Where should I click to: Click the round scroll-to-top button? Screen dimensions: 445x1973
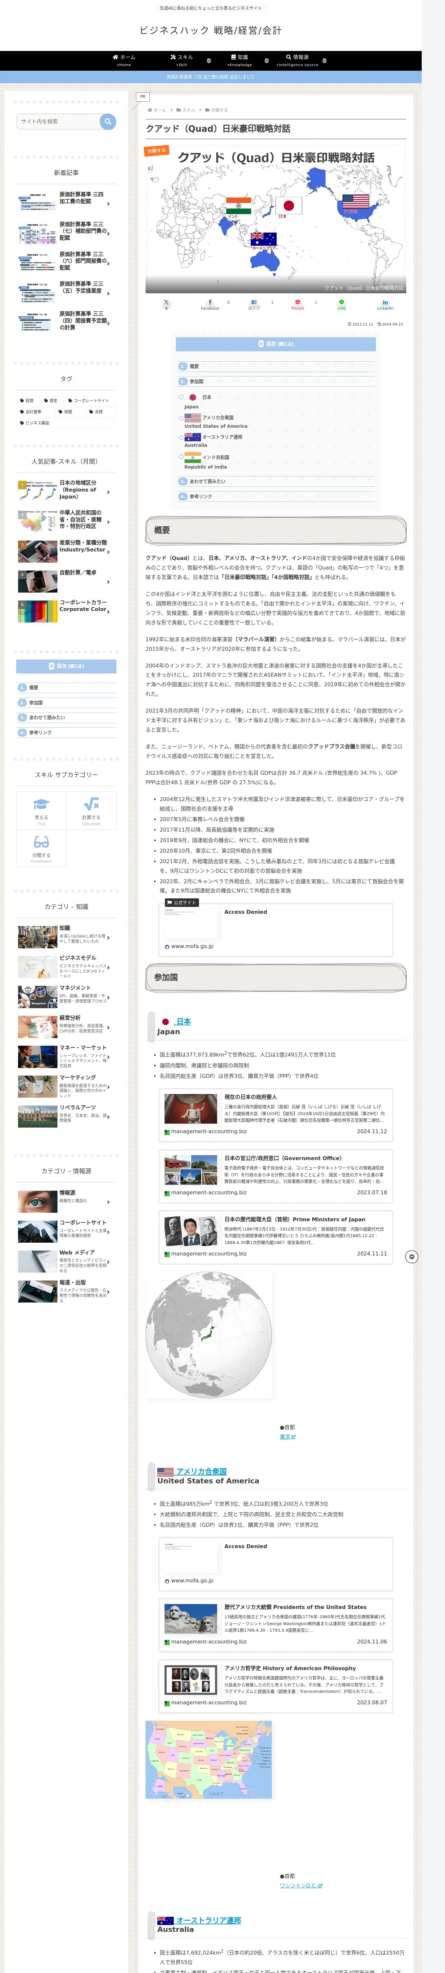pos(412,1257)
